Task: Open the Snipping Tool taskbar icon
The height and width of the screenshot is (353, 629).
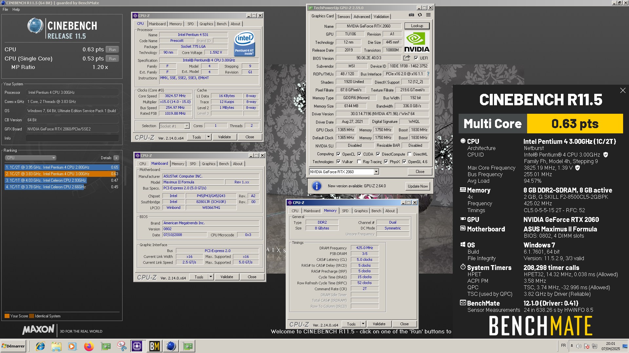Action: [x=122, y=346]
